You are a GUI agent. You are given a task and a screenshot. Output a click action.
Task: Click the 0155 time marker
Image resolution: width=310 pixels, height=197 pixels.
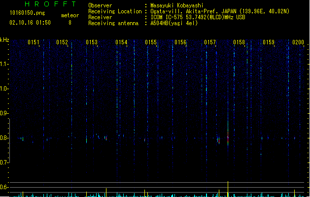tap(151, 42)
